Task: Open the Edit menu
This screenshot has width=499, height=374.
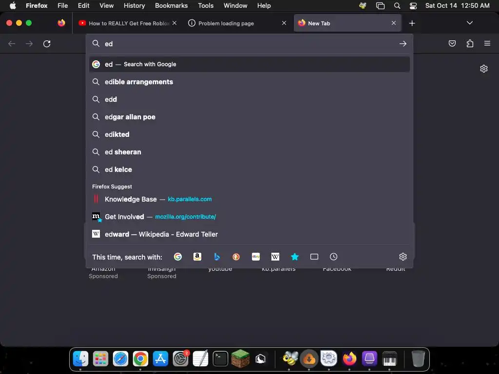Action: click(84, 6)
